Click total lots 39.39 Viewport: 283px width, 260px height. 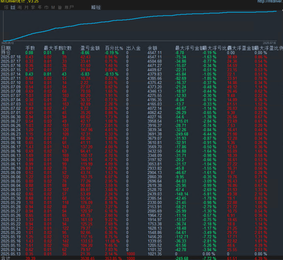30,258
